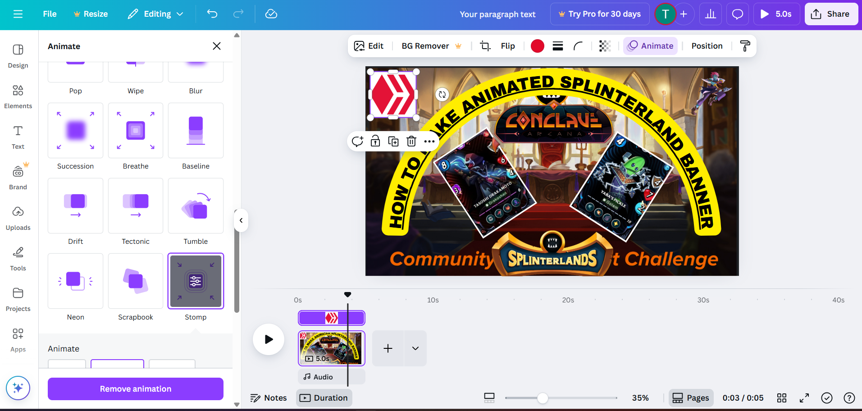The height and width of the screenshot is (411, 862).
Task: Open BG Remover tool
Action: 431,46
